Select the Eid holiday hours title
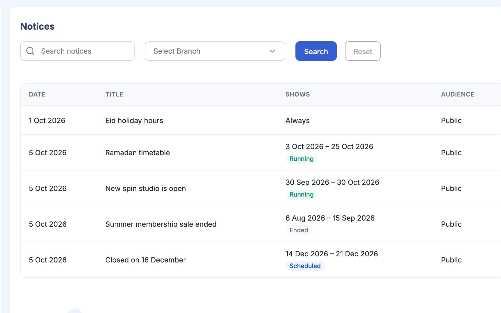This screenshot has height=313, width=501. coord(134,121)
